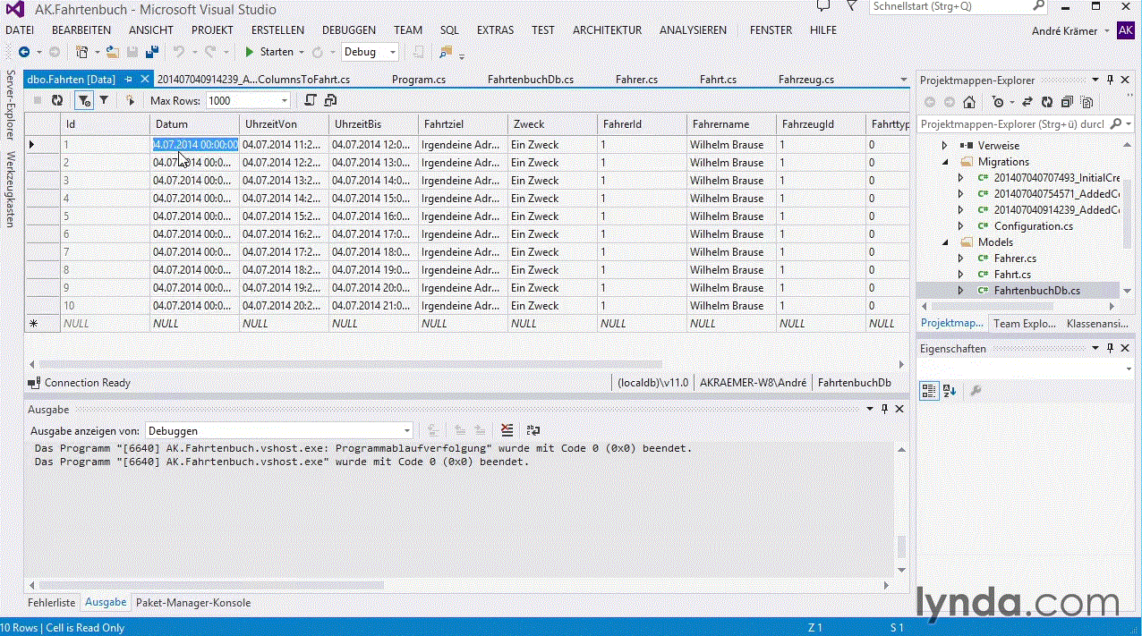Screen dimensions: 1142x636
Task: Click the Save All icon in toolbar
Action: [152, 52]
